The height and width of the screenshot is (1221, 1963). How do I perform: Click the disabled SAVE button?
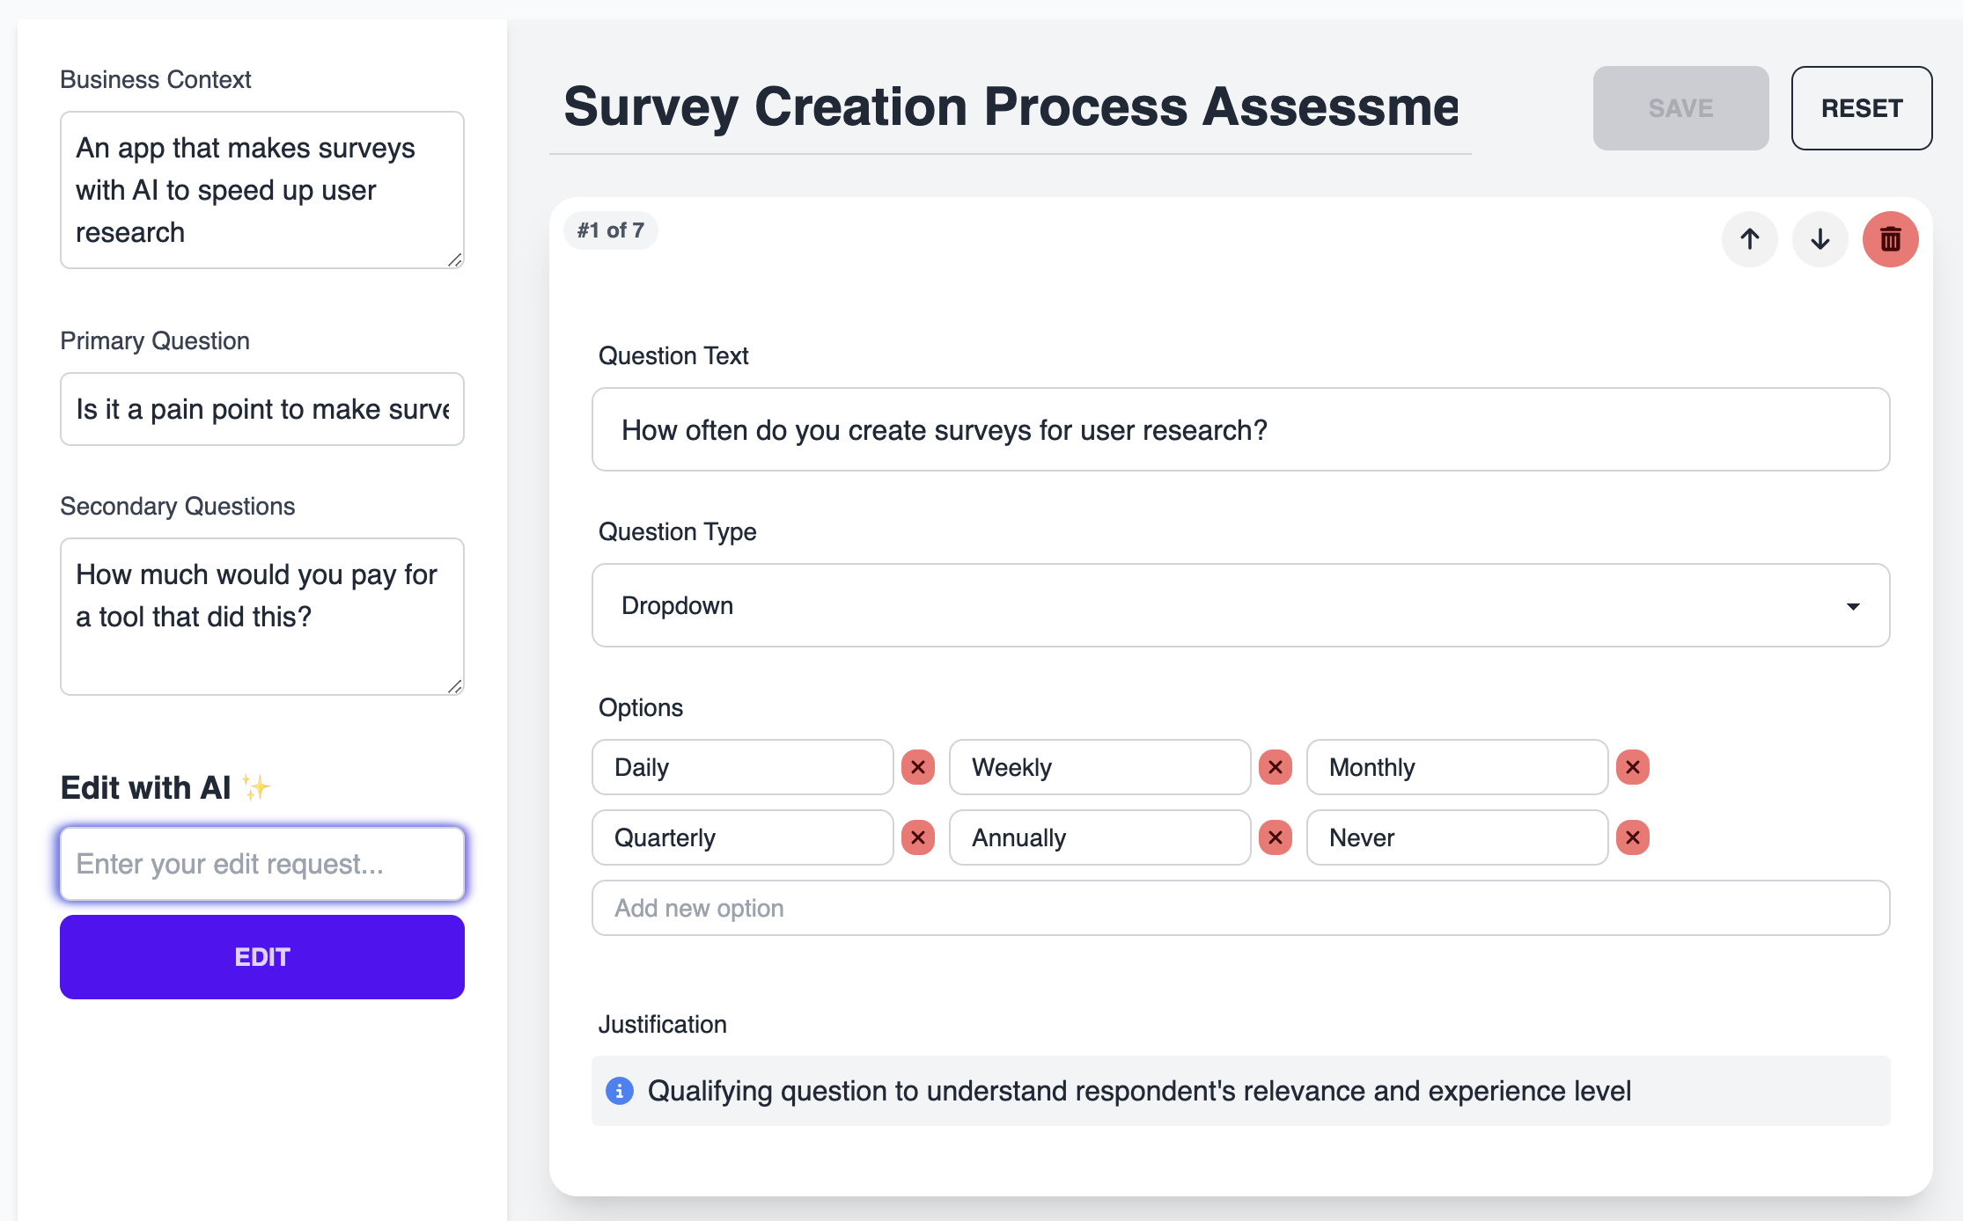[x=1680, y=108]
